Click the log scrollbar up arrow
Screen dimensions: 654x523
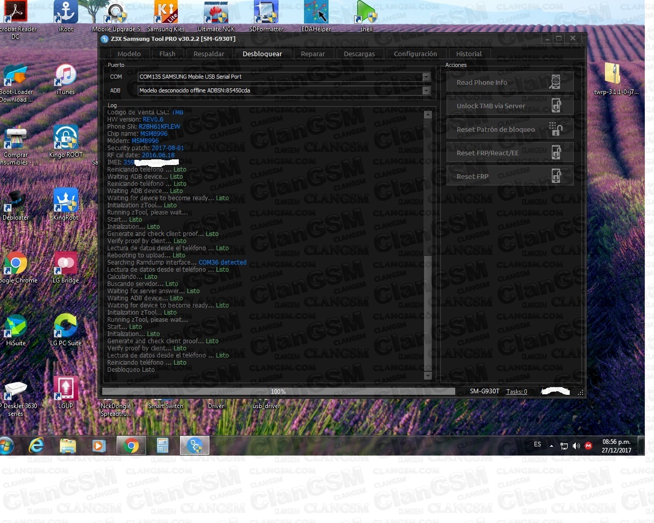click(x=428, y=115)
